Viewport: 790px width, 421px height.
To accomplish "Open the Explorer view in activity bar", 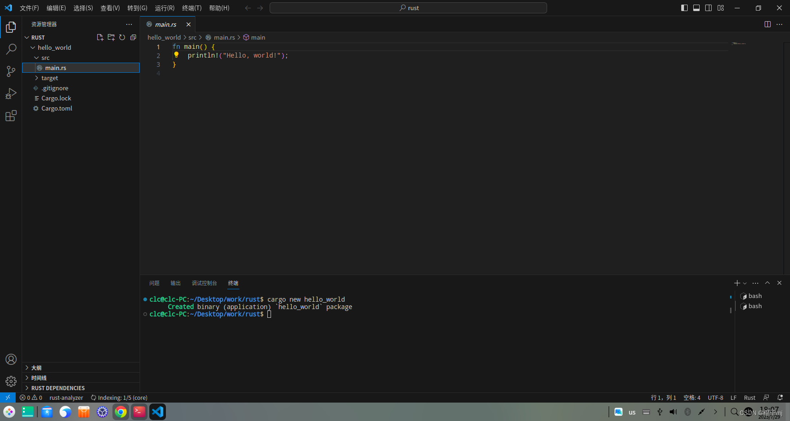I will 11,27.
